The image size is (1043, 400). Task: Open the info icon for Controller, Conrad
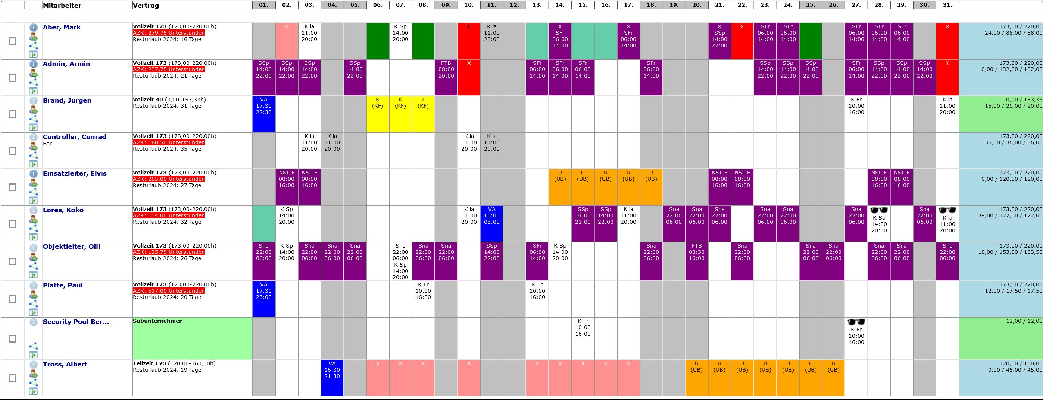(x=34, y=137)
